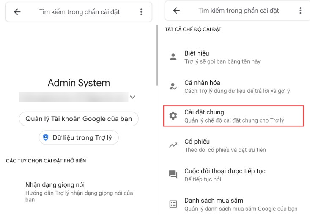Expand the account dropdown chevron under Admin System

pyautogui.click(x=133, y=97)
